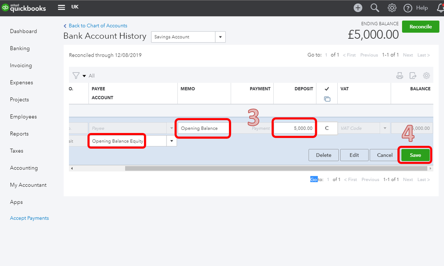Click Accept Payments link

click(x=29, y=218)
